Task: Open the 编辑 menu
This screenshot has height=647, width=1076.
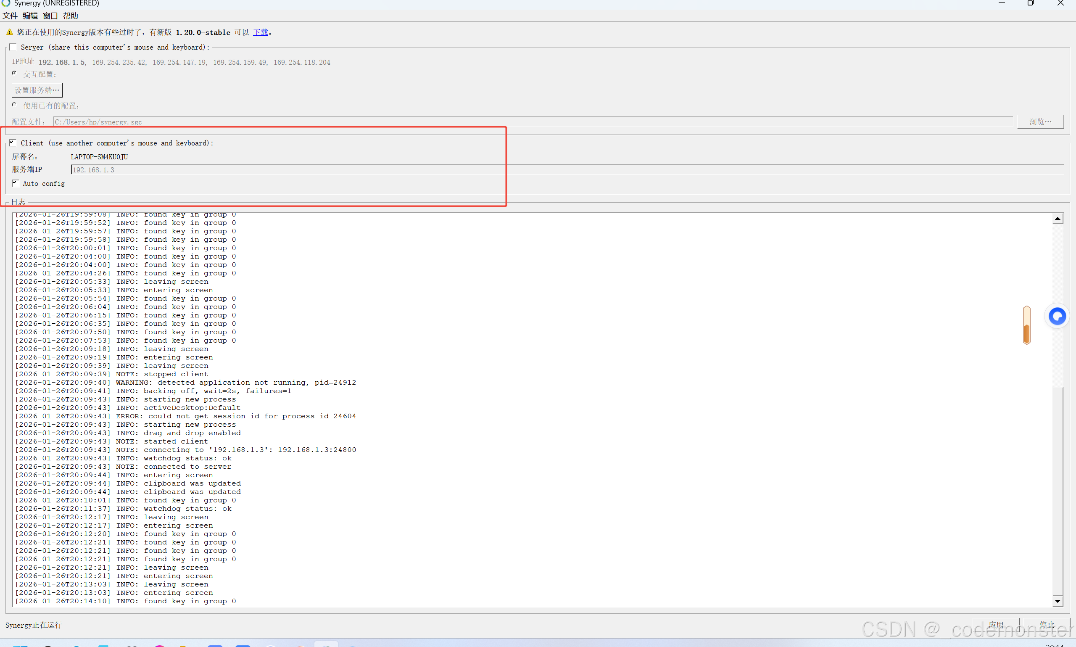Action: pos(30,16)
